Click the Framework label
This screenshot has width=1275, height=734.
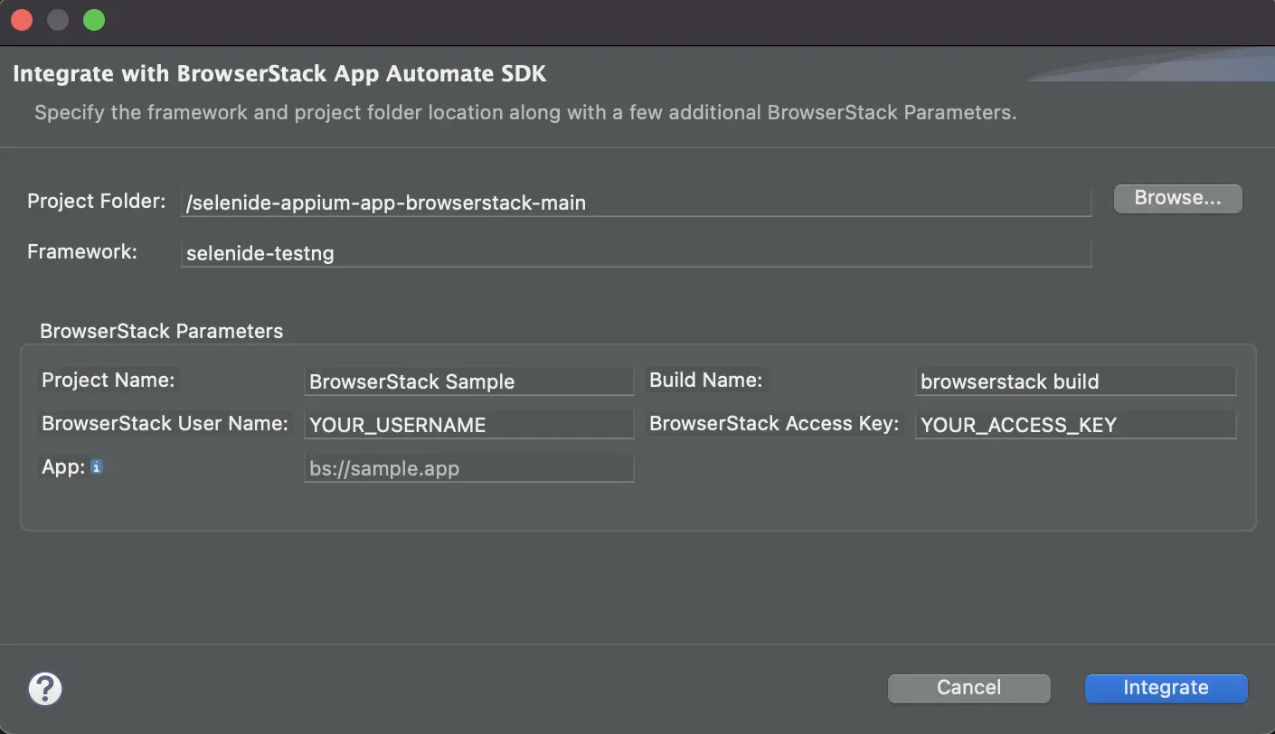(x=82, y=251)
